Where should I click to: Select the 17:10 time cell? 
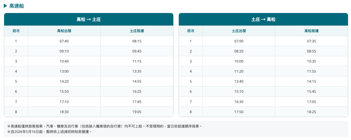(64, 102)
